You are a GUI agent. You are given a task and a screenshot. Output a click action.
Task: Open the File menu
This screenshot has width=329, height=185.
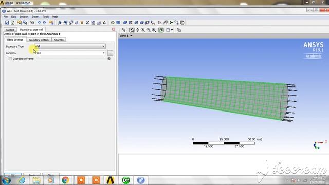[x=6, y=17]
